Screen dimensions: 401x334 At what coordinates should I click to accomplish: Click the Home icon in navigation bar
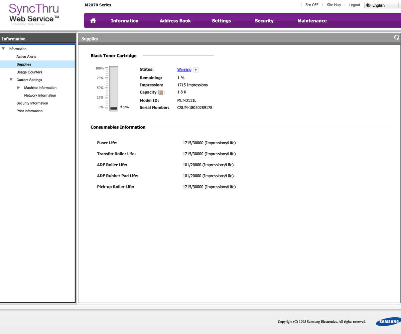93,21
